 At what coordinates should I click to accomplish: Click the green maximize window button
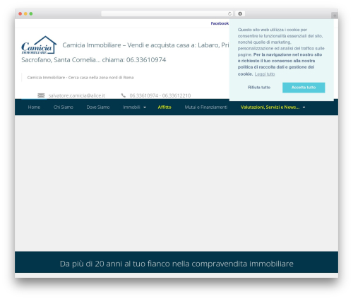click(31, 13)
